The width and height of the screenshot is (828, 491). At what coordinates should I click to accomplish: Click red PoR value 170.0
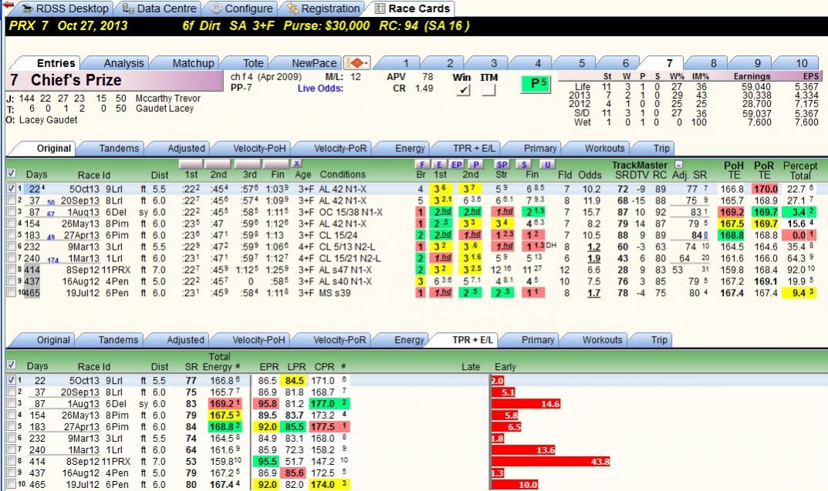coord(765,189)
